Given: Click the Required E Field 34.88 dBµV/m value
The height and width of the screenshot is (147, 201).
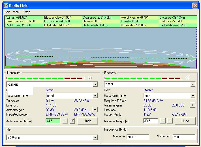Looking at the screenshot, I should pyautogui.click(x=153, y=101).
